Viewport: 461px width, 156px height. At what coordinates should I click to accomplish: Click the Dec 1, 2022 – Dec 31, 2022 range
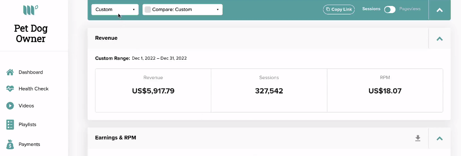coord(159,58)
